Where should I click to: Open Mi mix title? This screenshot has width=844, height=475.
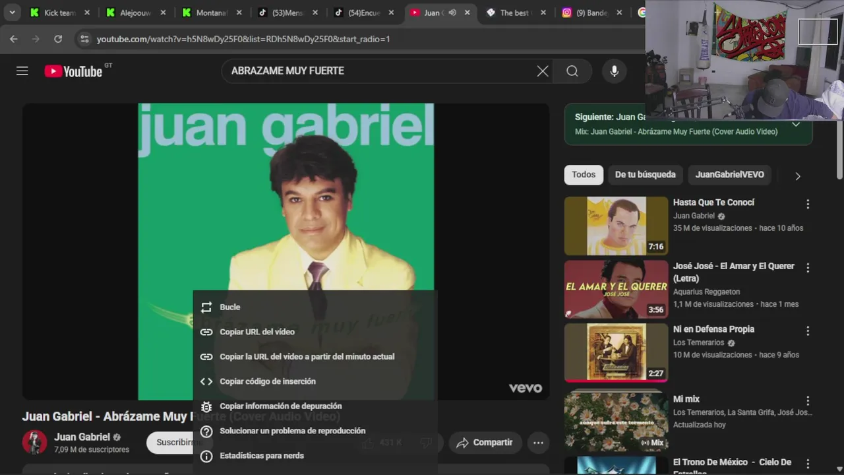click(x=686, y=399)
